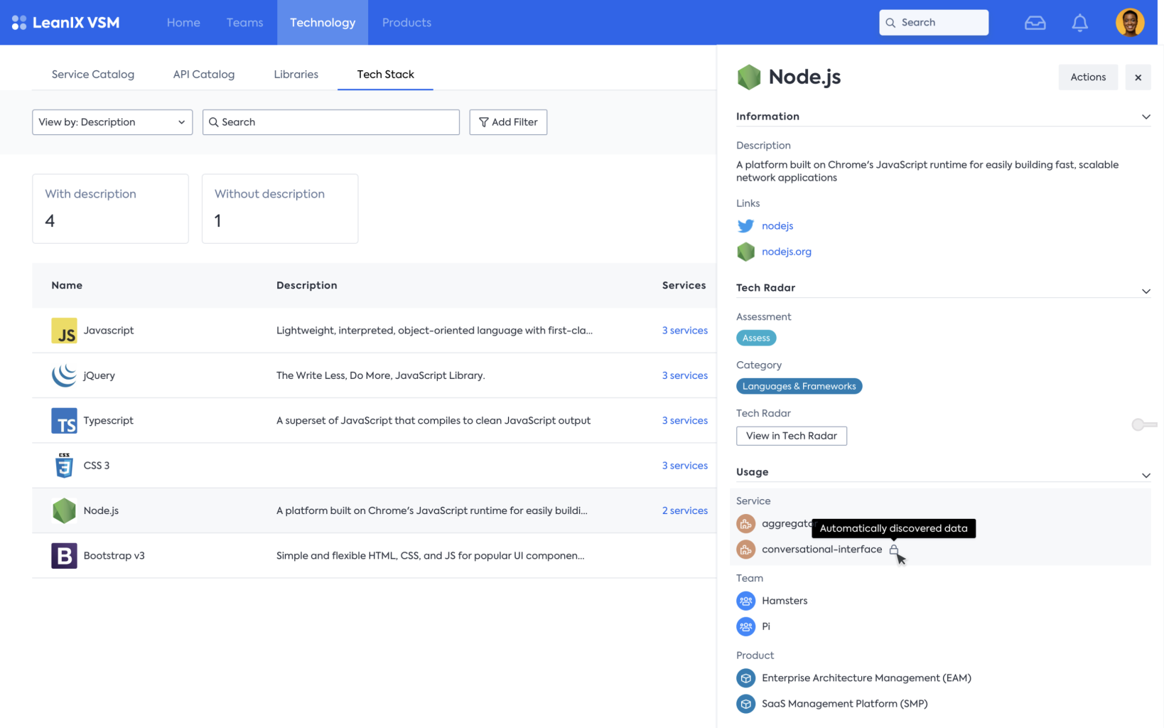Click the top bar Search field
Image resolution: width=1164 pixels, height=728 pixels.
point(933,23)
